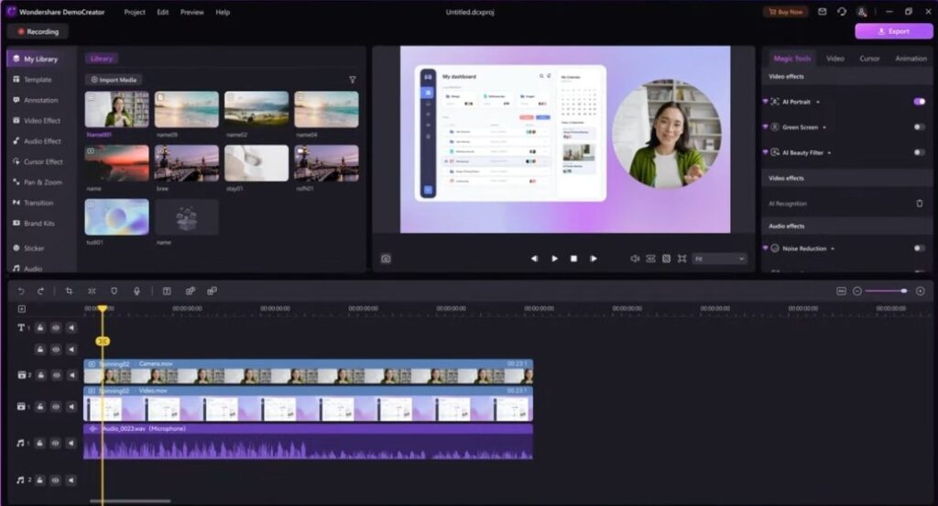The height and width of the screenshot is (506, 938).
Task: Expand the AI Portrait options arrow
Action: click(x=818, y=102)
